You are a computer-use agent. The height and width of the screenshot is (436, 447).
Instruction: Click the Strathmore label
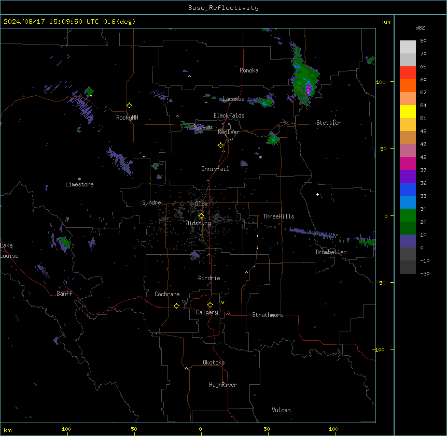tap(268, 315)
